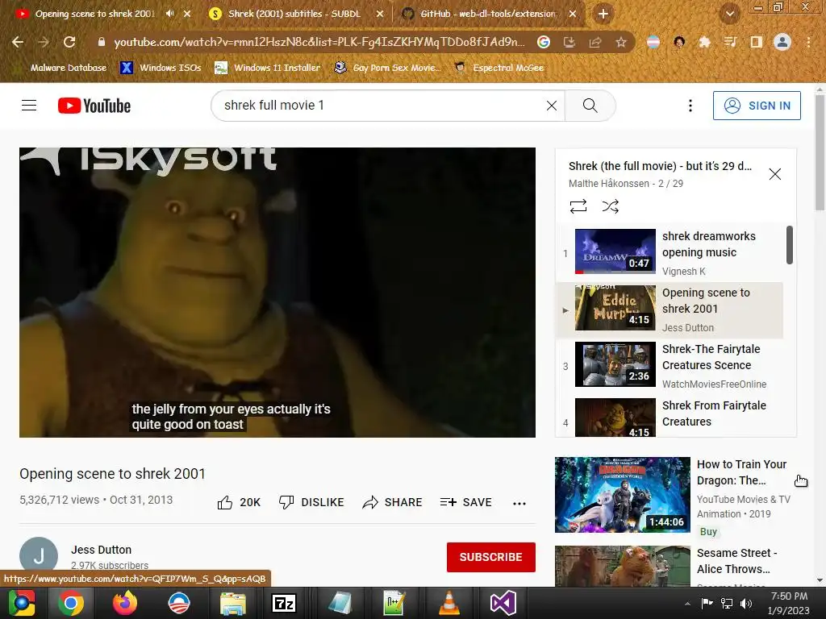Open the media controls toolbar icon
Image resolution: width=826 pixels, height=619 pixels.
tap(730, 42)
